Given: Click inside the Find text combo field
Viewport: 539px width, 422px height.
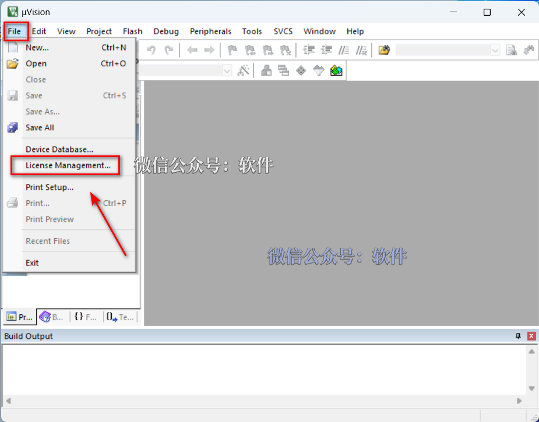Looking at the screenshot, I should [x=443, y=51].
